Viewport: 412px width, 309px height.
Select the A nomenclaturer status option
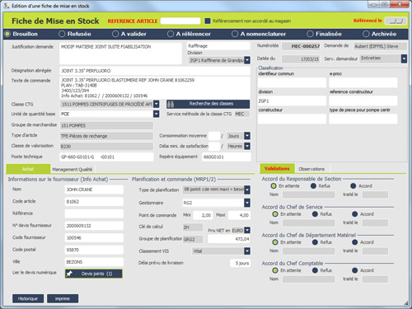(x=235, y=34)
